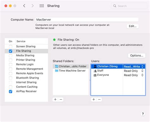Click the Christian Public Folder icon
The width and height of the screenshot is (150, 122).
57,66
